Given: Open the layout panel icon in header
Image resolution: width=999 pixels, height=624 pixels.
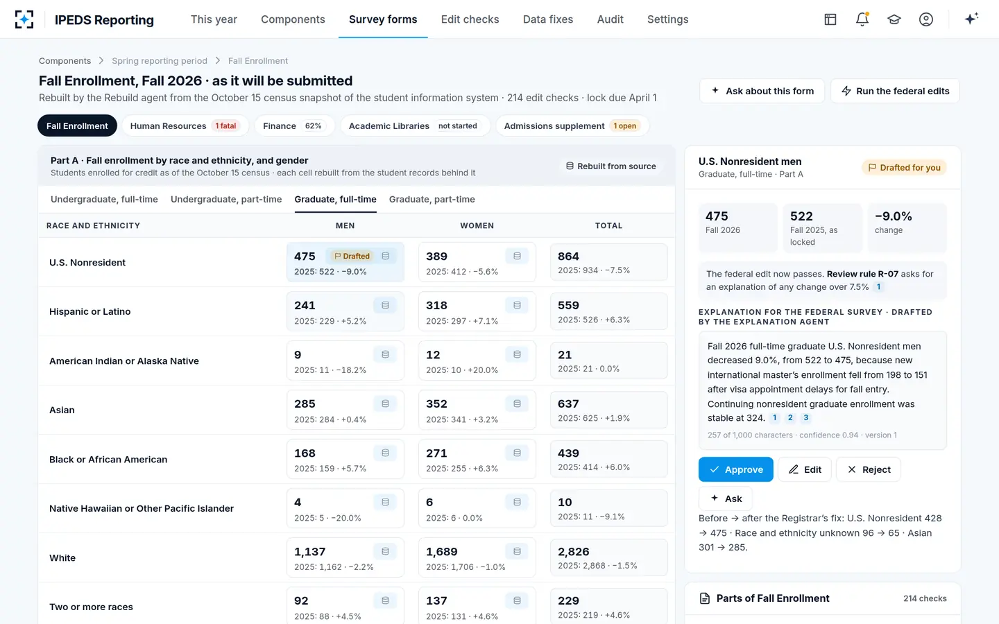Looking at the screenshot, I should point(830,19).
